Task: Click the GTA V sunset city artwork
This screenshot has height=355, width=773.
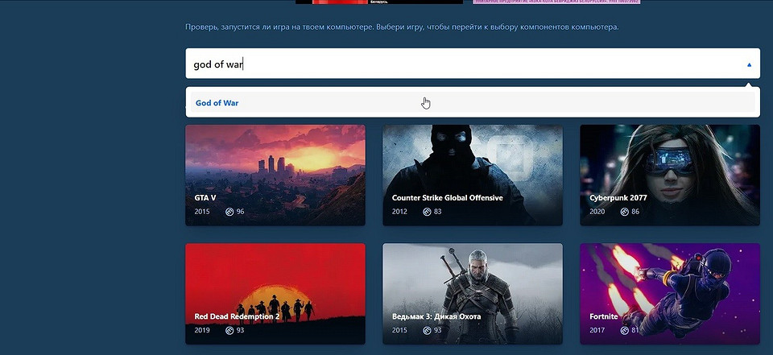Action: click(275, 161)
